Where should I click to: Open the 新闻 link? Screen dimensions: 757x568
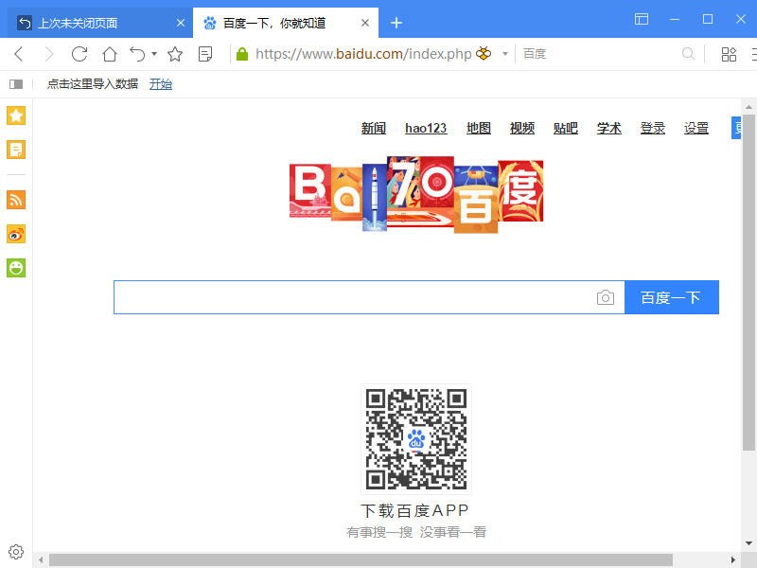coord(374,128)
